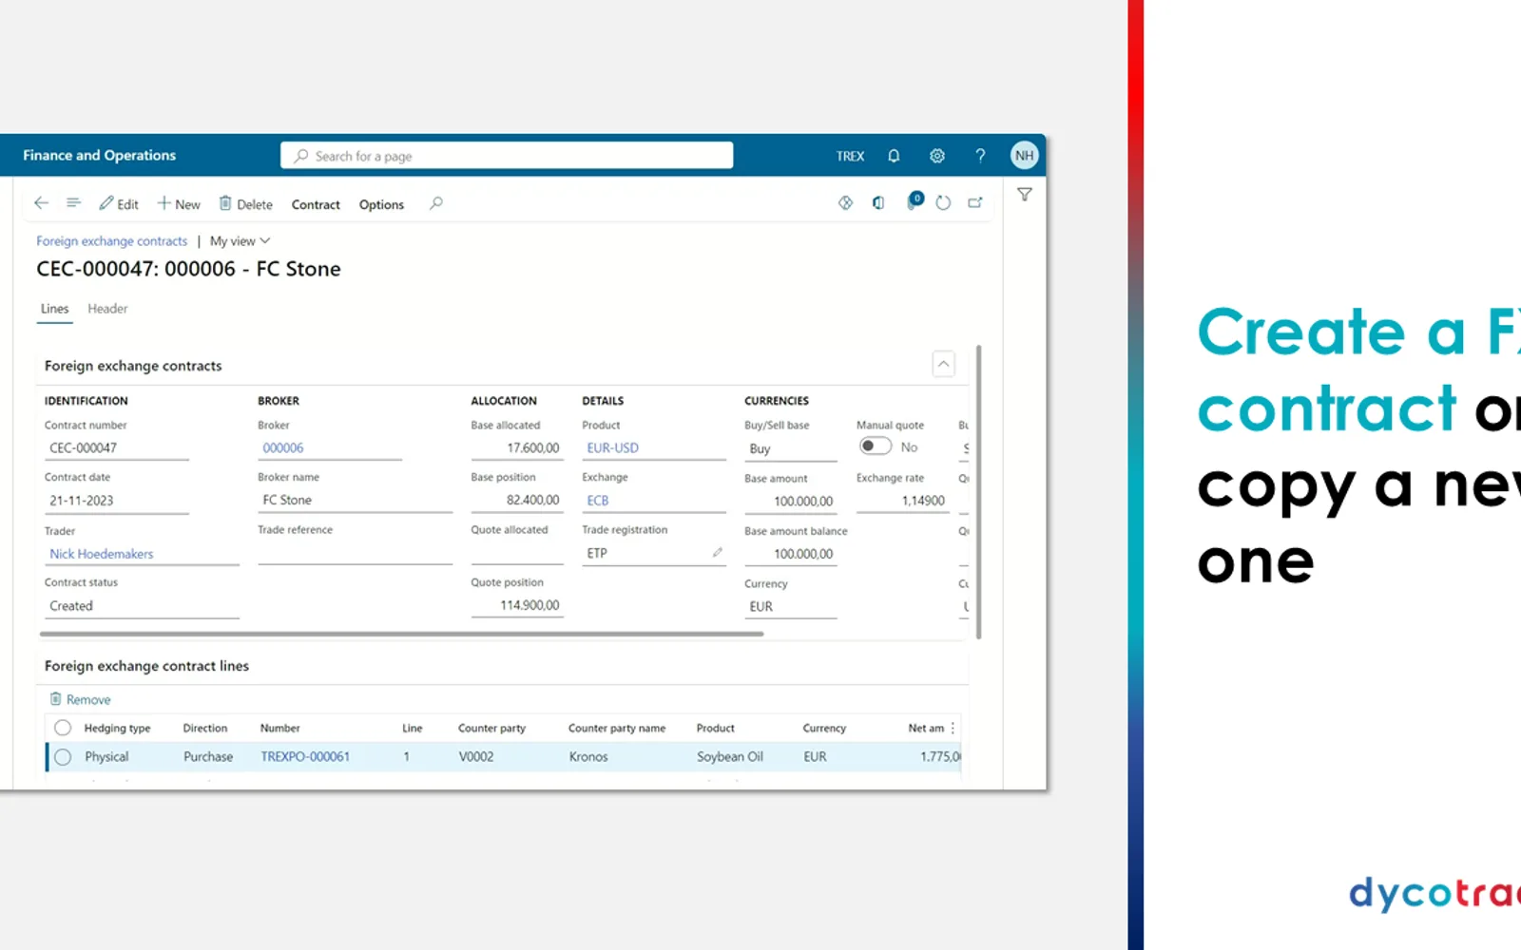Click the vertical scrollbar of the form
The height and width of the screenshot is (950, 1521).
coord(978,491)
